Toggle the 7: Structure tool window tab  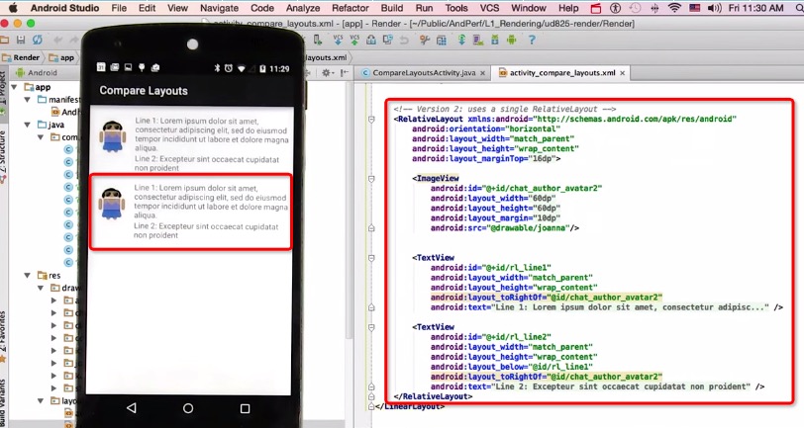click(3, 156)
